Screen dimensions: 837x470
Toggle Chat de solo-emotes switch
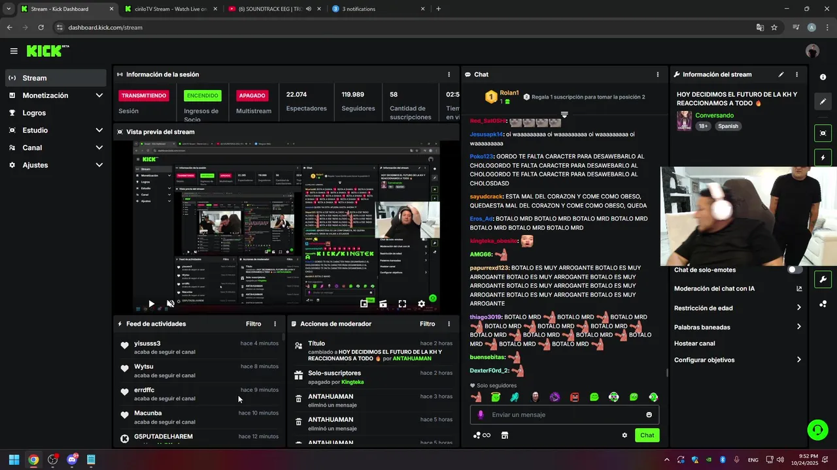tap(794, 270)
